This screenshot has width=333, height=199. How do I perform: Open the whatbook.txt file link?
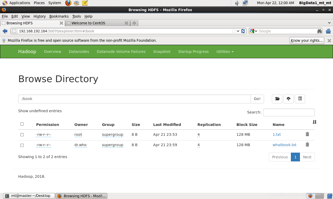[284, 145]
